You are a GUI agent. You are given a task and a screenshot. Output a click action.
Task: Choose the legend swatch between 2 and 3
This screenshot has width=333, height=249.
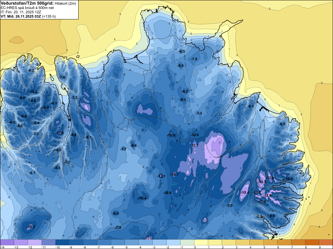coord(229,242)
